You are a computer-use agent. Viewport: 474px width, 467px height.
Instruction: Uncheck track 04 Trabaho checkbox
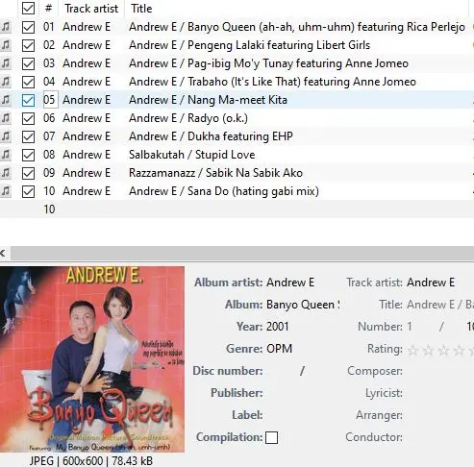pos(28,82)
